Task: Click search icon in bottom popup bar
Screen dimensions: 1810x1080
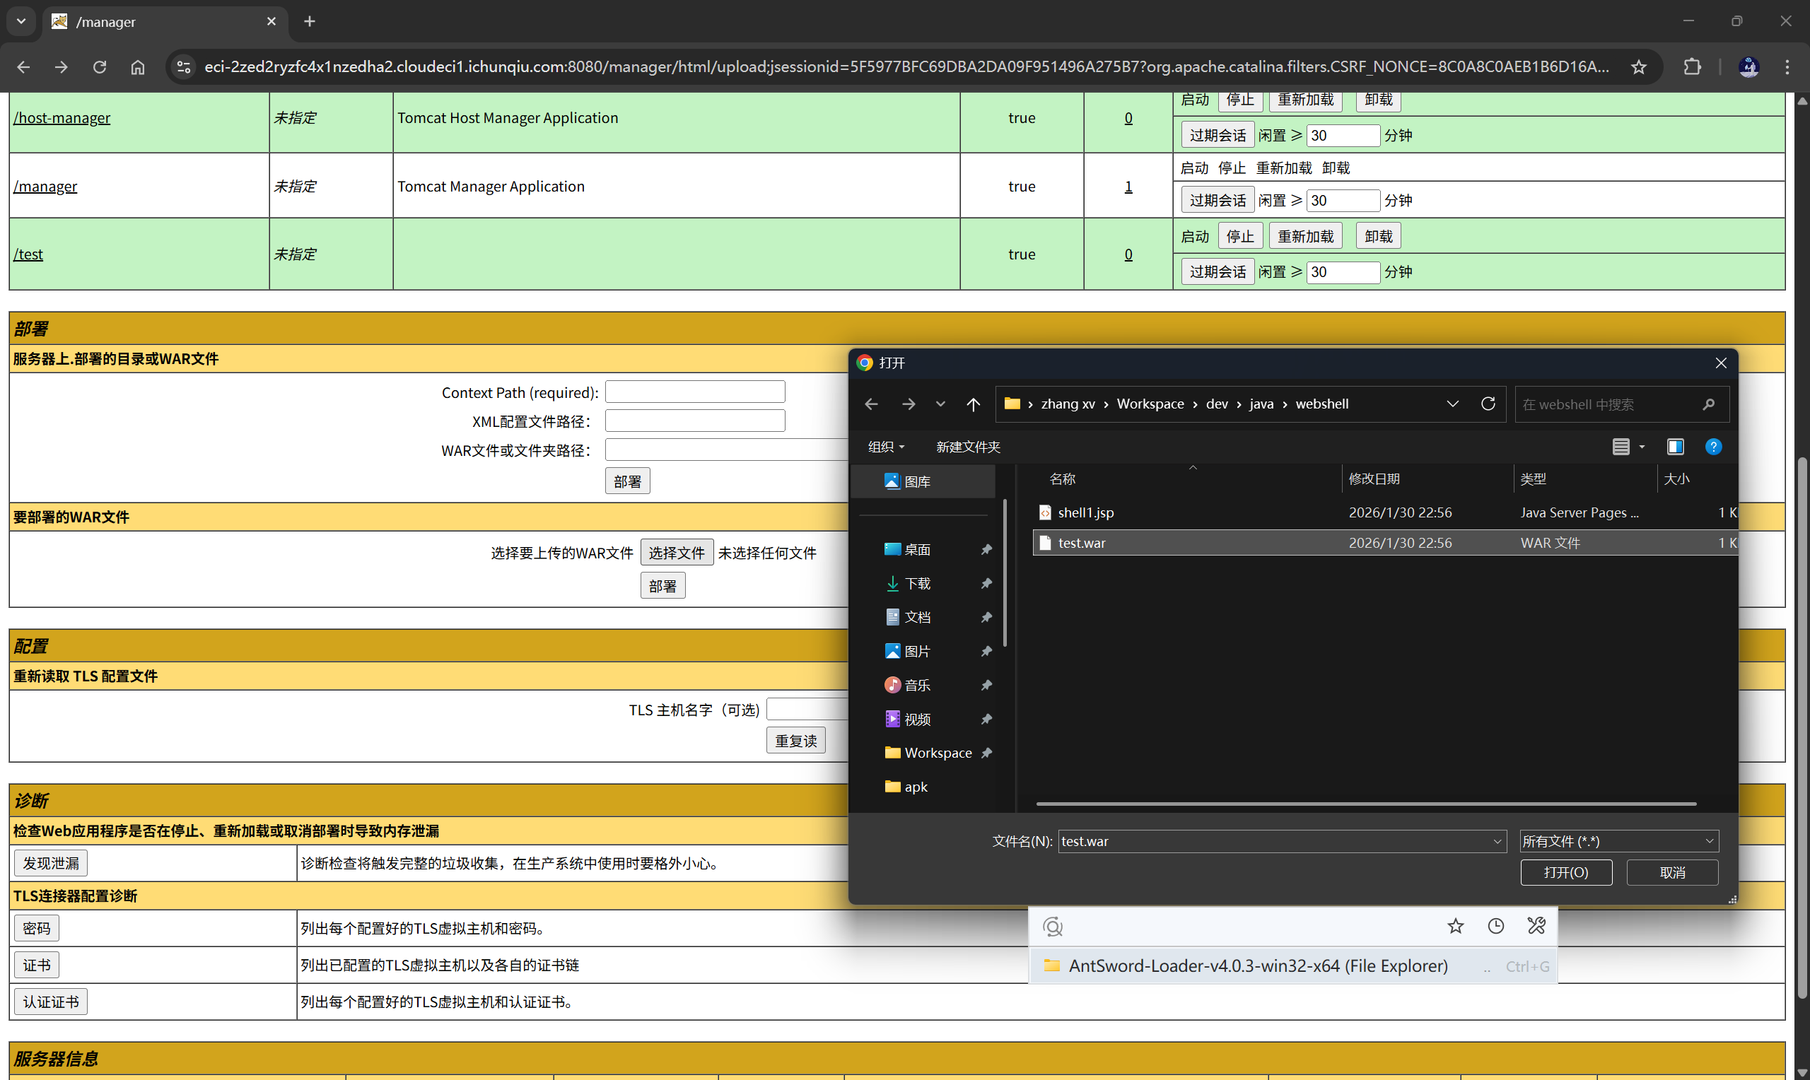Action: (x=1052, y=927)
